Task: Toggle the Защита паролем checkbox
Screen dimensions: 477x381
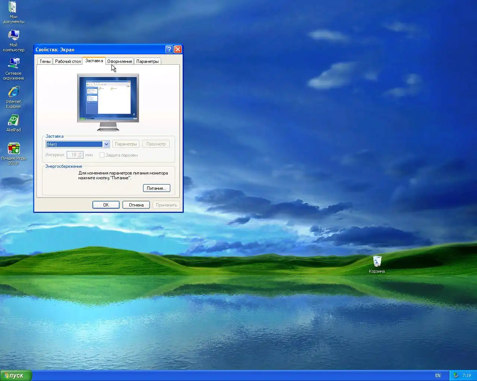Action: 102,155
